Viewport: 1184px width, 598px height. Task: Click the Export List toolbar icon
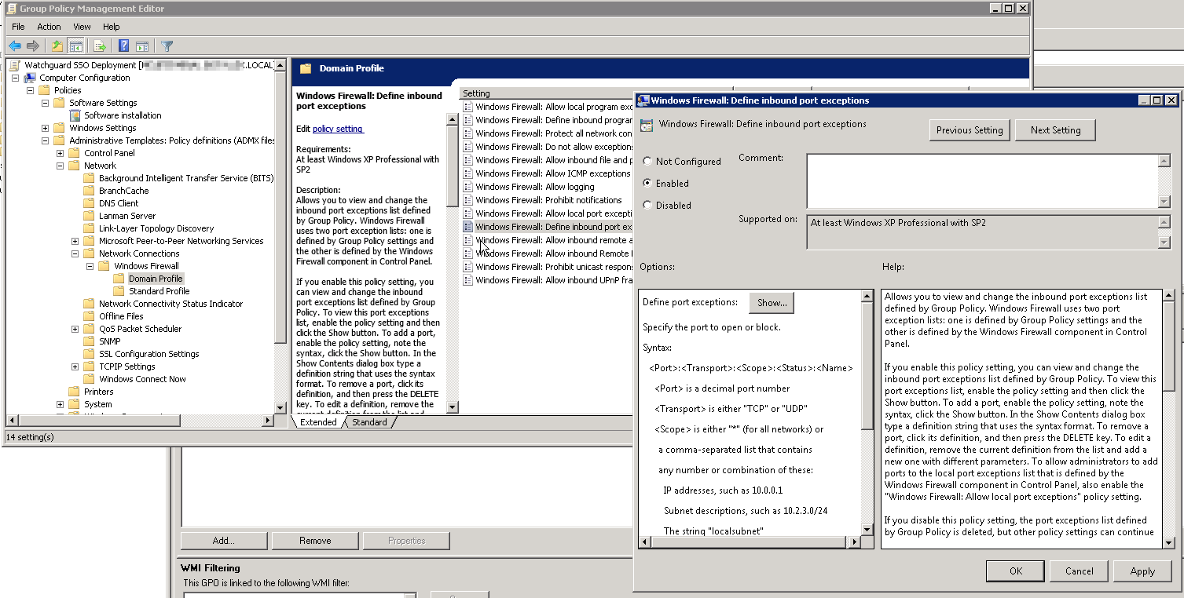[100, 46]
